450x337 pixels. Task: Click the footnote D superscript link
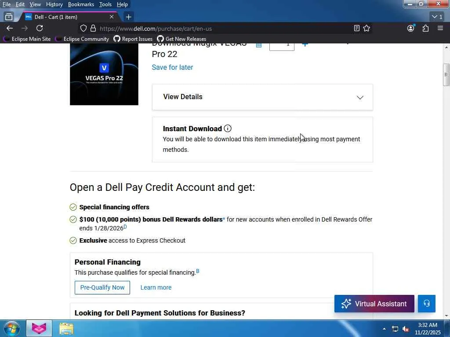click(125, 227)
